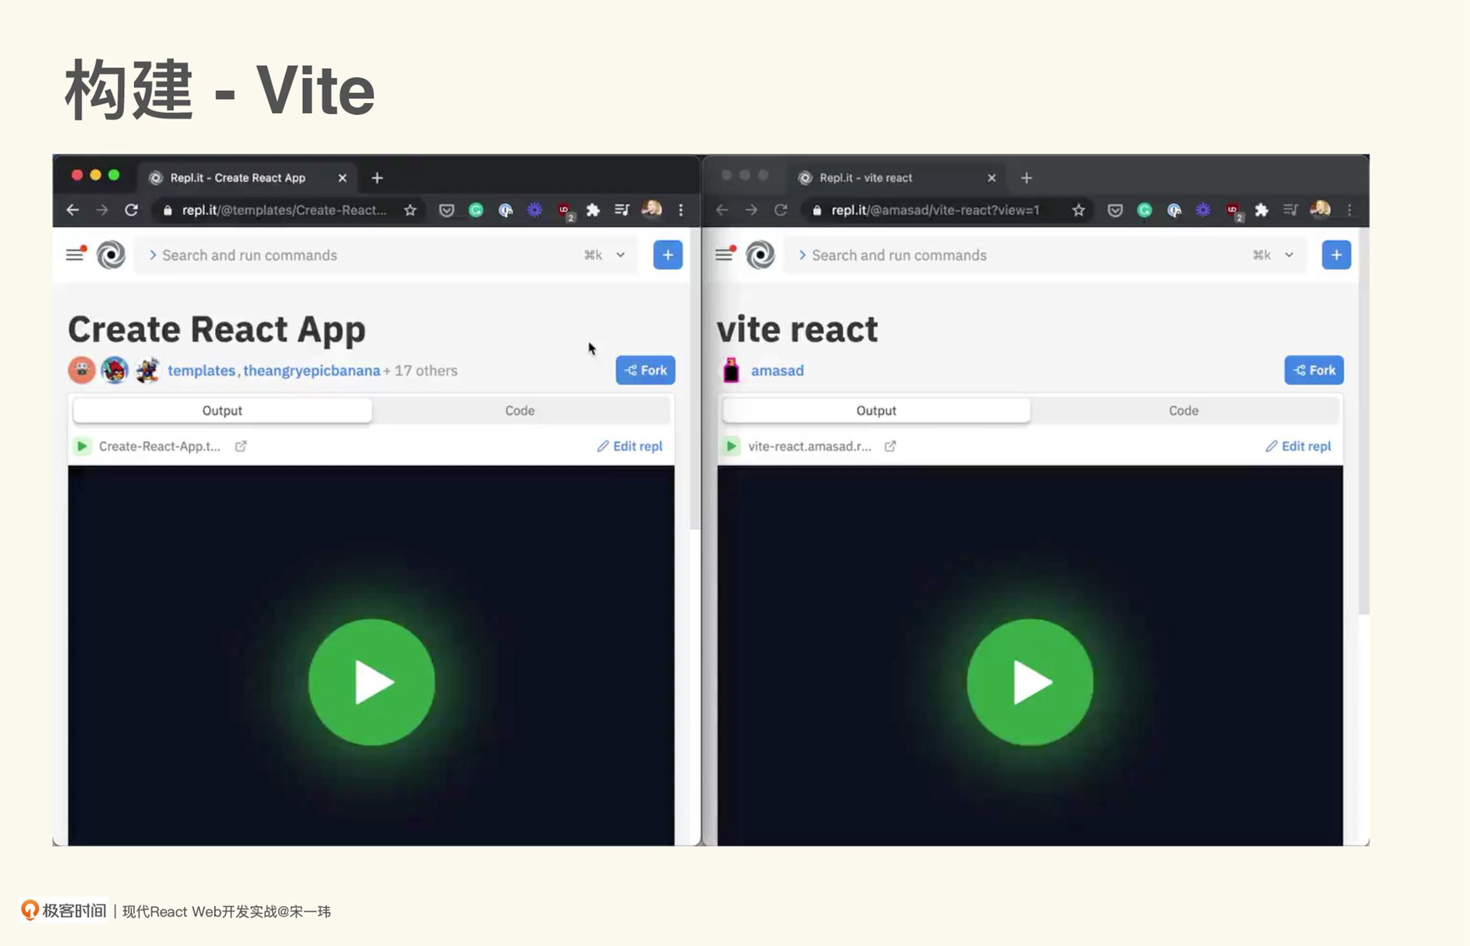This screenshot has width=1470, height=946.
Task: Open new tab plus in right browser window
Action: (x=1027, y=178)
